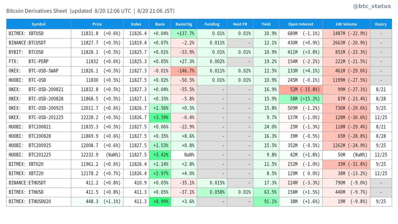Click the 689M (-1.1%) open interest cell

pos(301,34)
